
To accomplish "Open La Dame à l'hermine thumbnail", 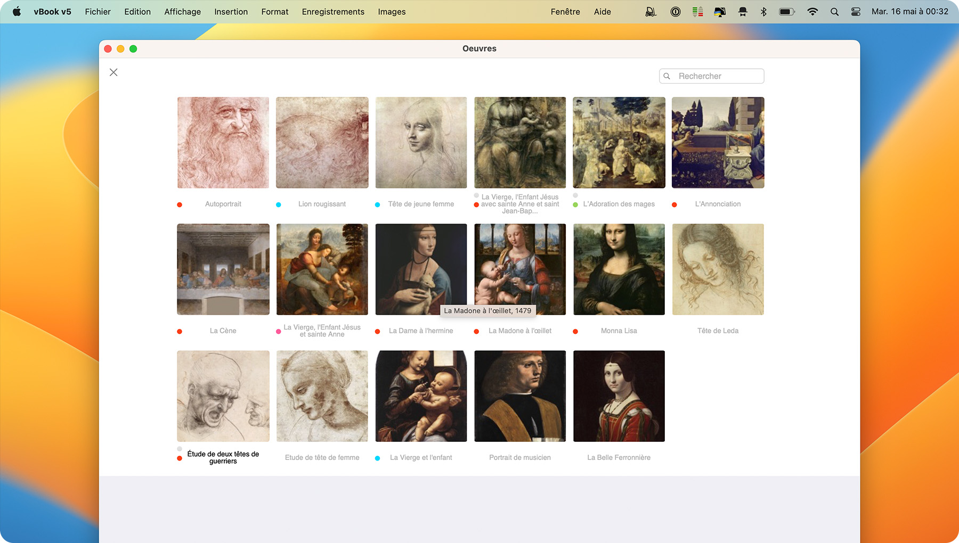I will click(x=421, y=269).
